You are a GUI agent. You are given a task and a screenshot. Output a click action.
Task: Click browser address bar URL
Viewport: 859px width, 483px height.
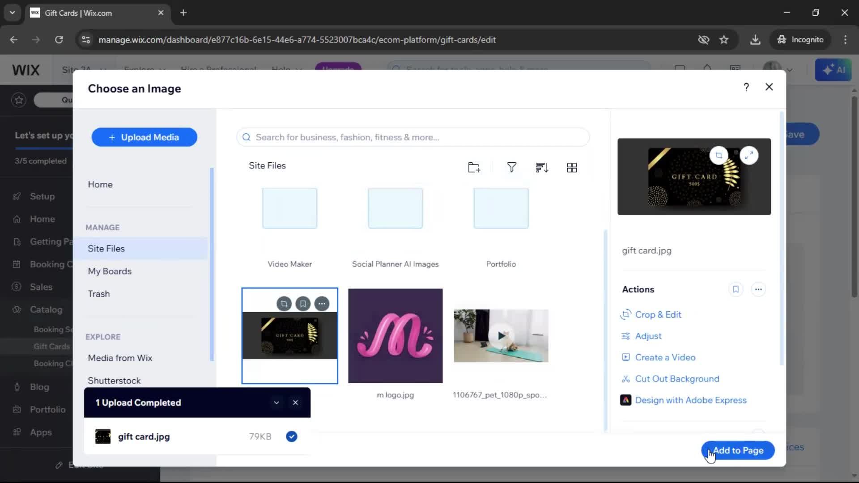(297, 40)
